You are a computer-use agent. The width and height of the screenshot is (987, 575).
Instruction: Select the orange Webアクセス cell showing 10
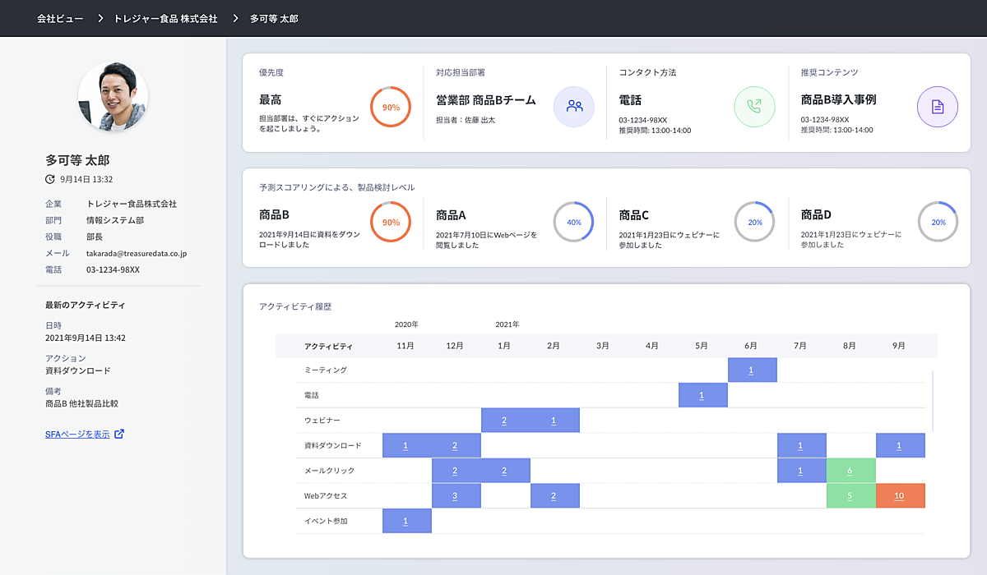pos(900,496)
